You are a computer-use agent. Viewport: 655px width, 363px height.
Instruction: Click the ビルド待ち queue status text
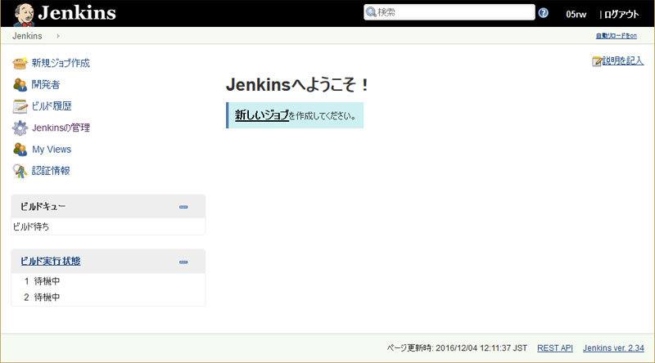point(31,226)
